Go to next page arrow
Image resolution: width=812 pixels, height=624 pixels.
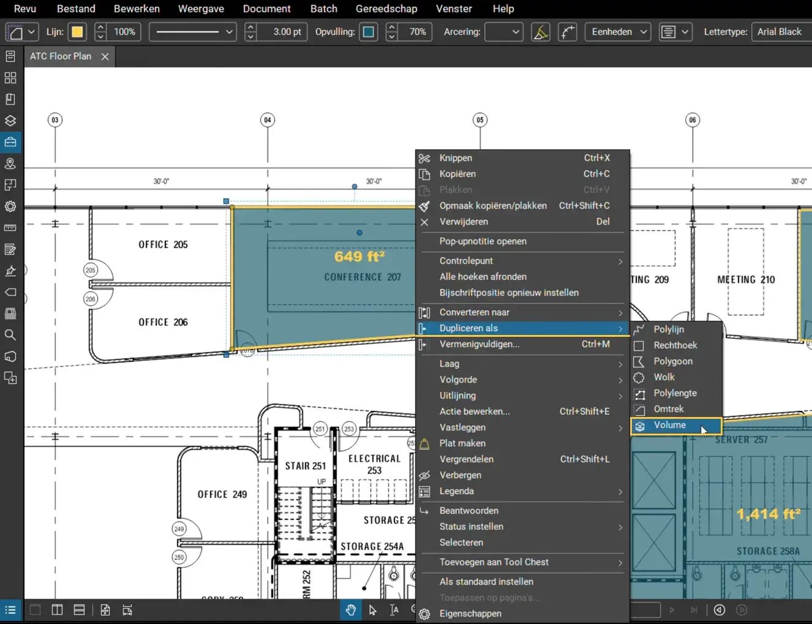tap(672, 610)
